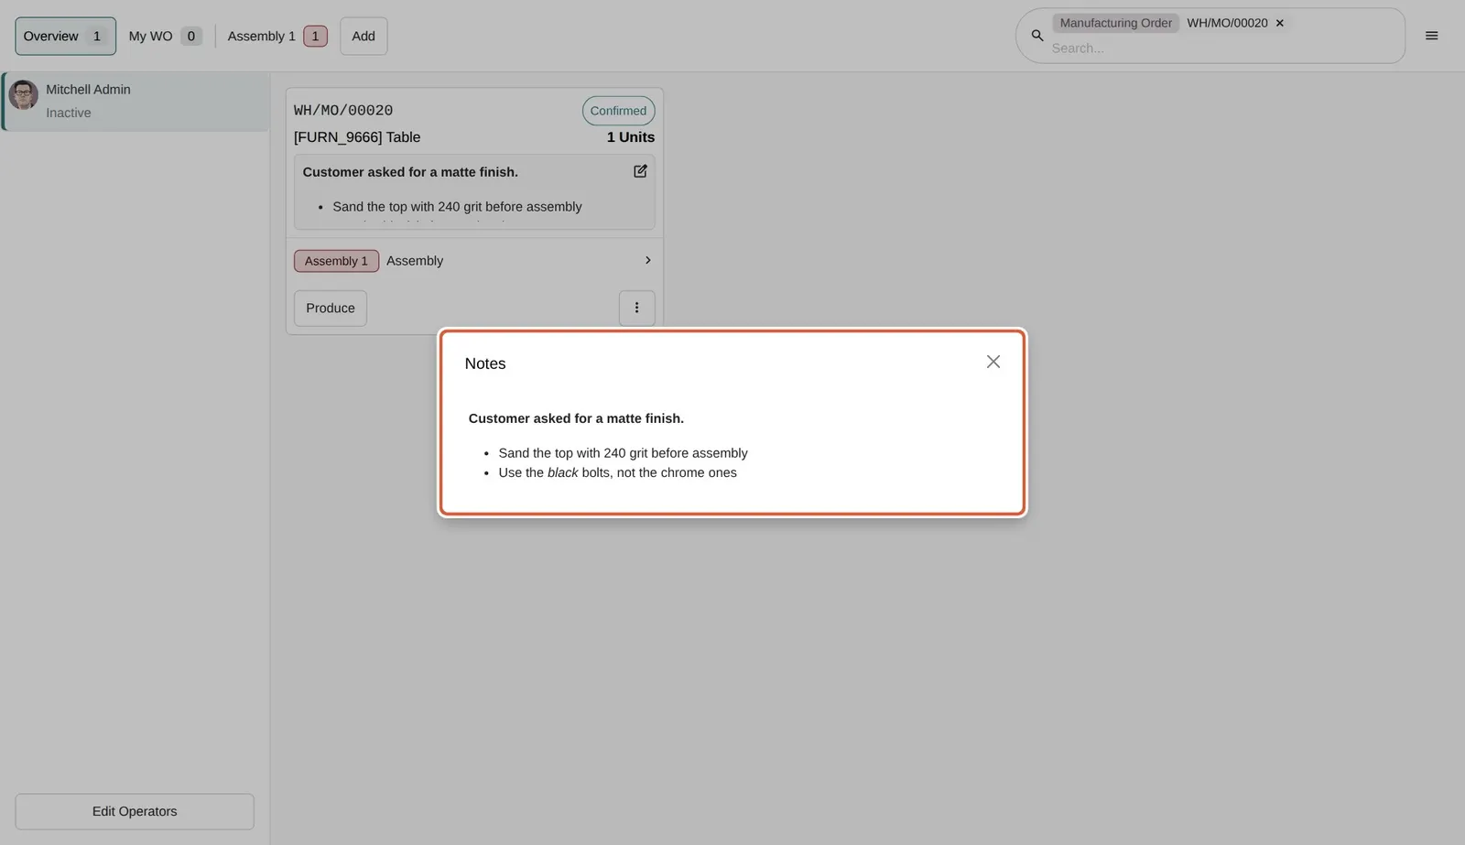This screenshot has width=1465, height=845.
Task: Expand the Assembly work order chevron
Action: click(647, 260)
